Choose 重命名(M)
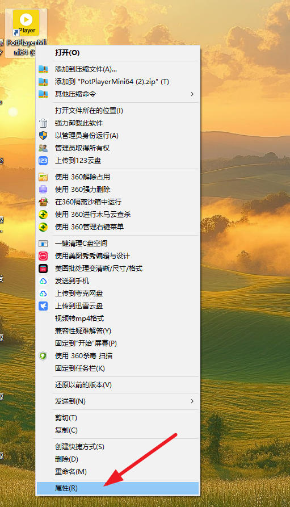 (x=117, y=472)
